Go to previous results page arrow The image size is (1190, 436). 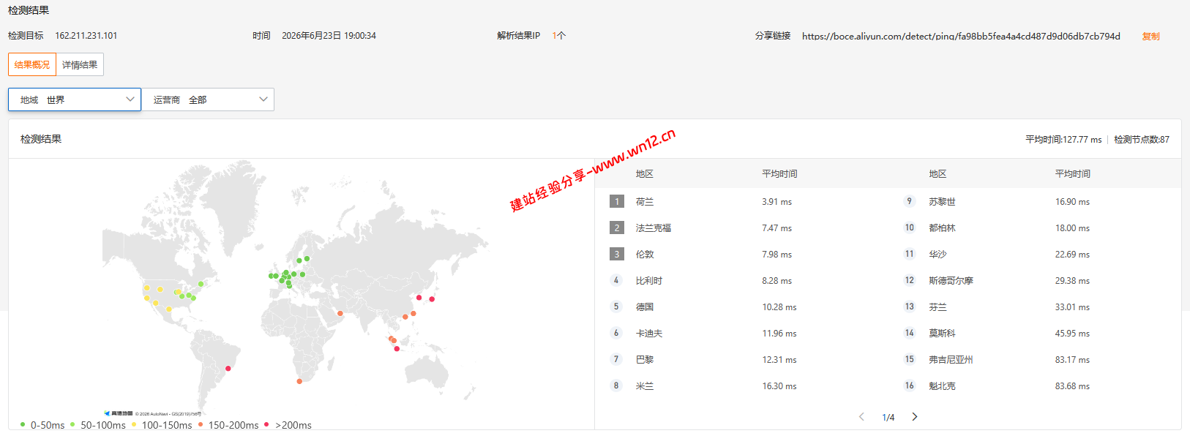tap(861, 417)
